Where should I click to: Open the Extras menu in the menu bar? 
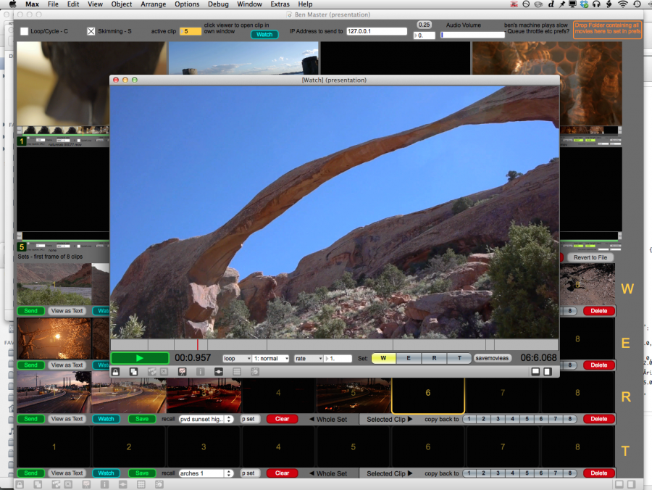click(280, 4)
